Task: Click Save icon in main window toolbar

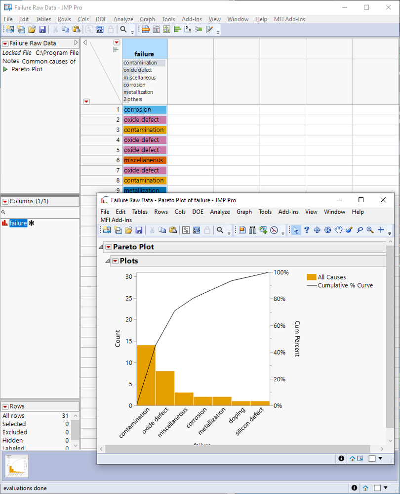Action: [x=42, y=30]
